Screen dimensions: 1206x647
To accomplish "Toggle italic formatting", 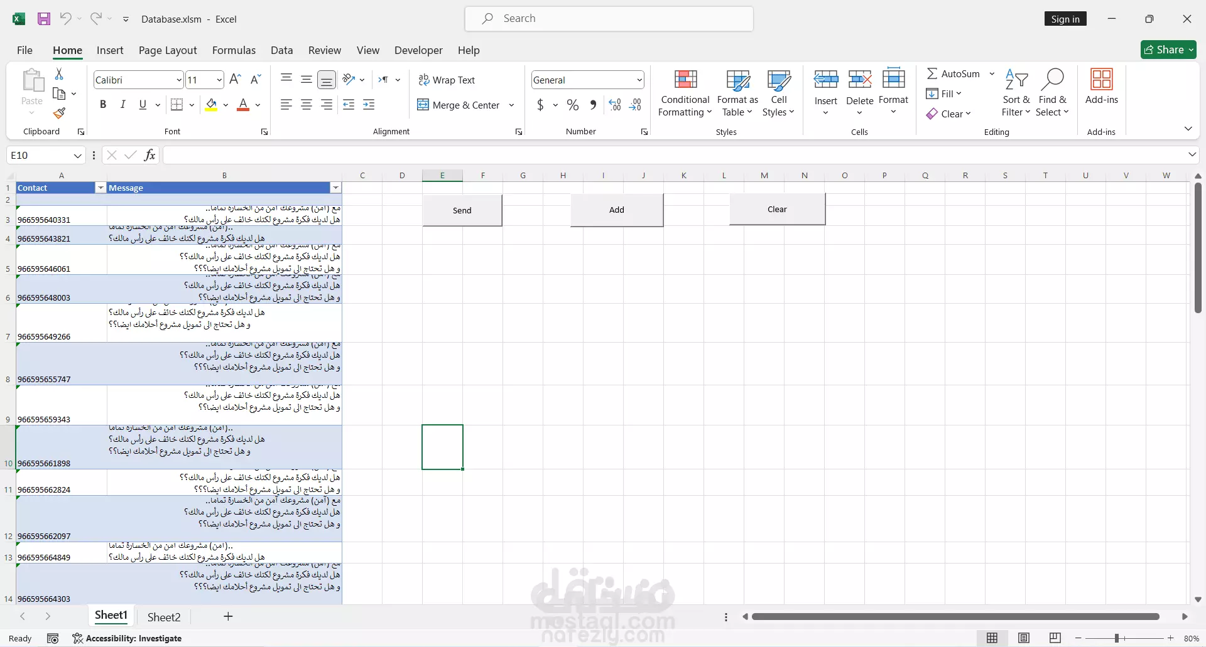I will [123, 105].
